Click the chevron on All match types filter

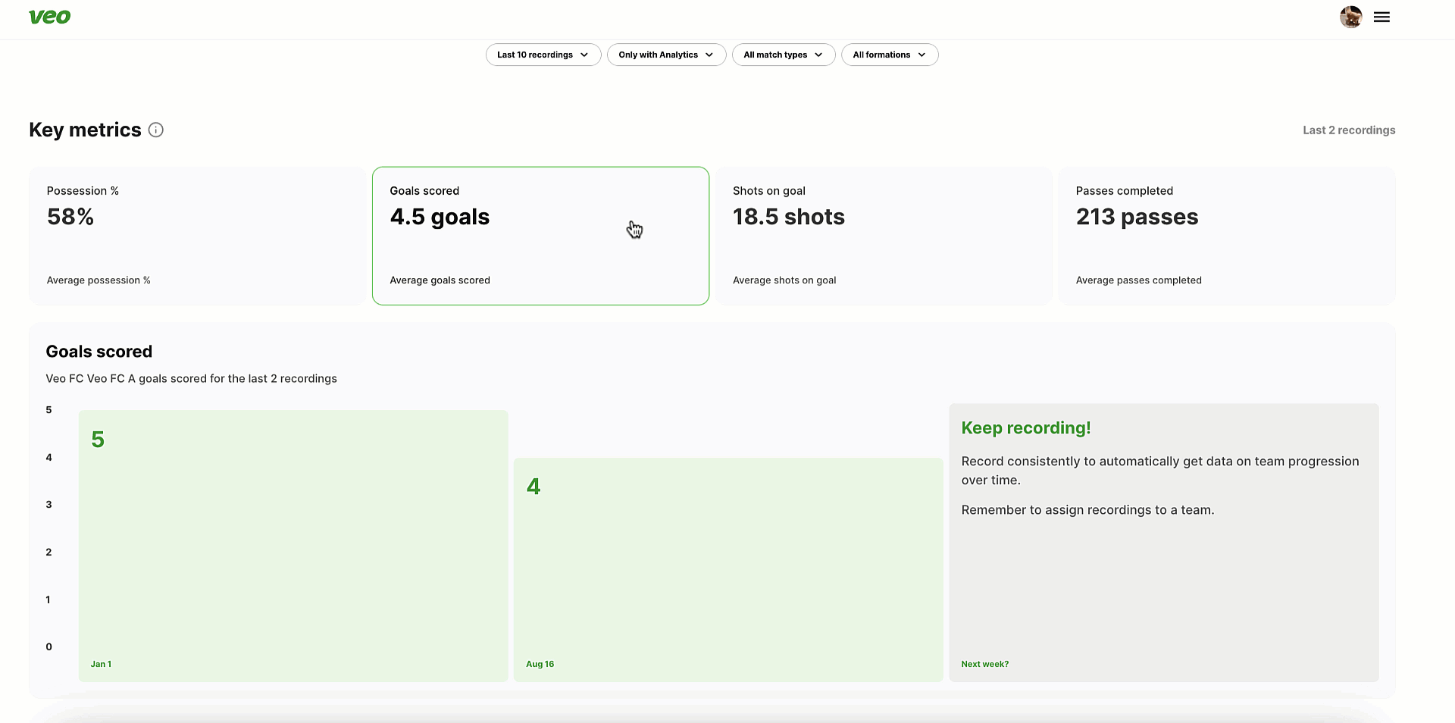pyautogui.click(x=820, y=55)
